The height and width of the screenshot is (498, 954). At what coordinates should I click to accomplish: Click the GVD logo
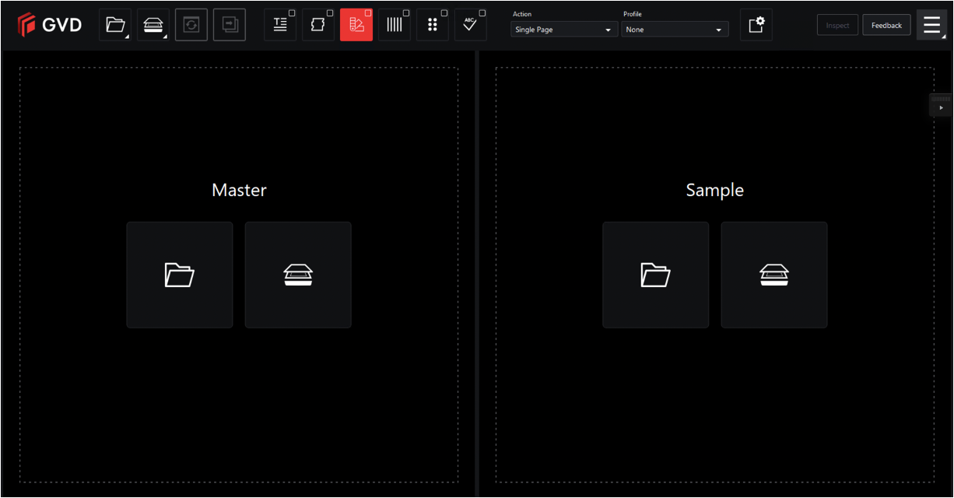pyautogui.click(x=50, y=25)
